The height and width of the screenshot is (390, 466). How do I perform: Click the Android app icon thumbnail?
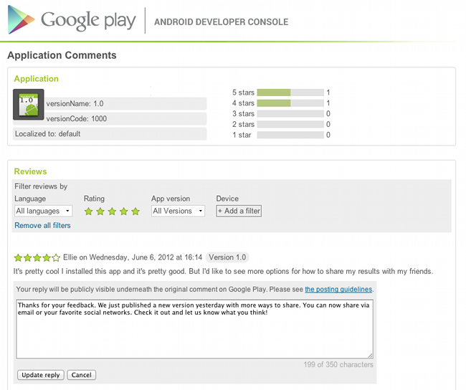point(29,105)
